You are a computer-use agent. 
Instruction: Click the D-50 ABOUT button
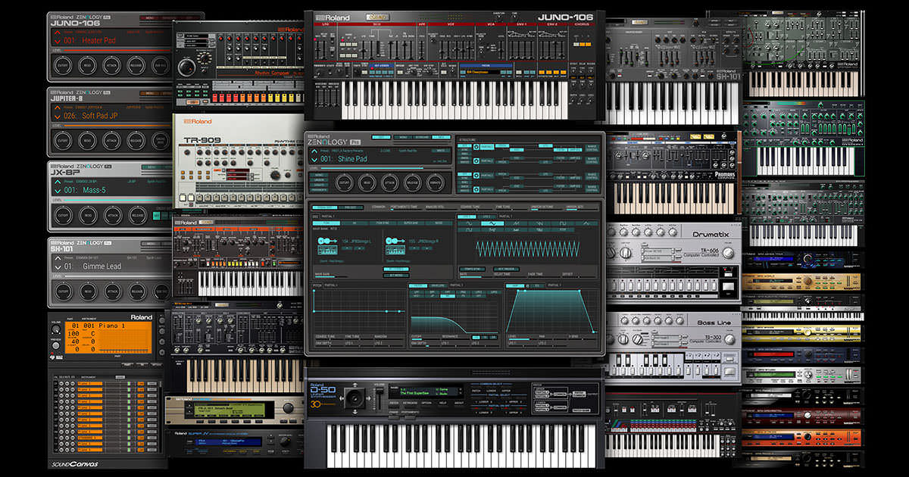pyautogui.click(x=459, y=403)
